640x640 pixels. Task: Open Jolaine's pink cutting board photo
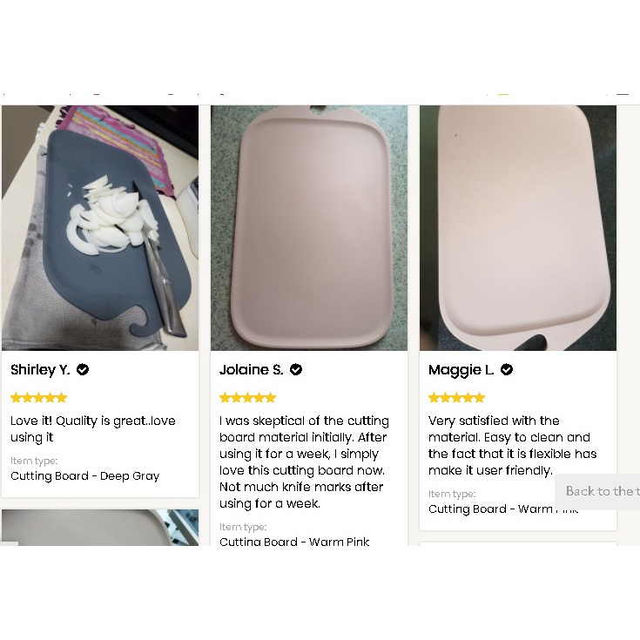[309, 228]
